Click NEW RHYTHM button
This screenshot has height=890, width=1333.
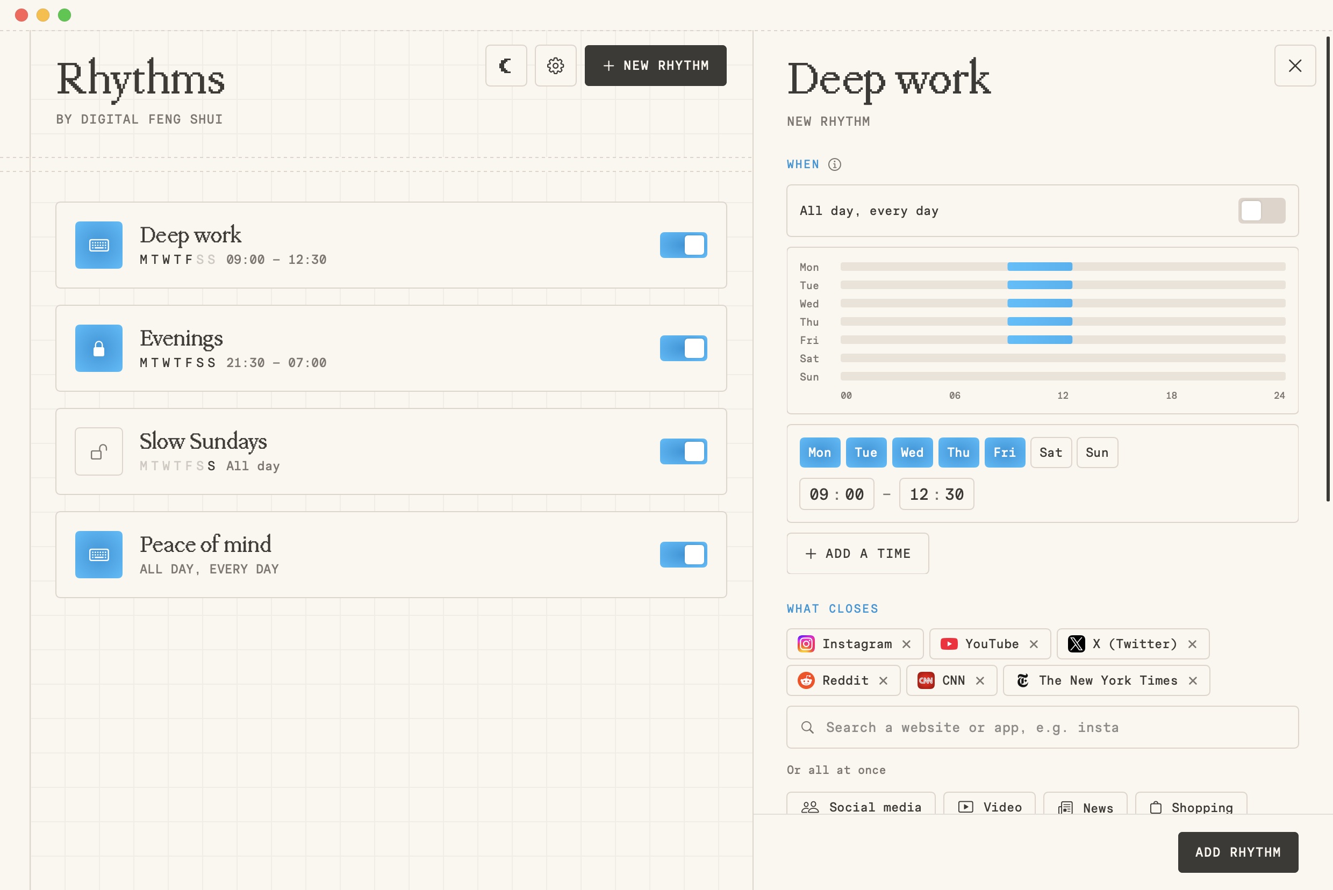click(x=656, y=66)
